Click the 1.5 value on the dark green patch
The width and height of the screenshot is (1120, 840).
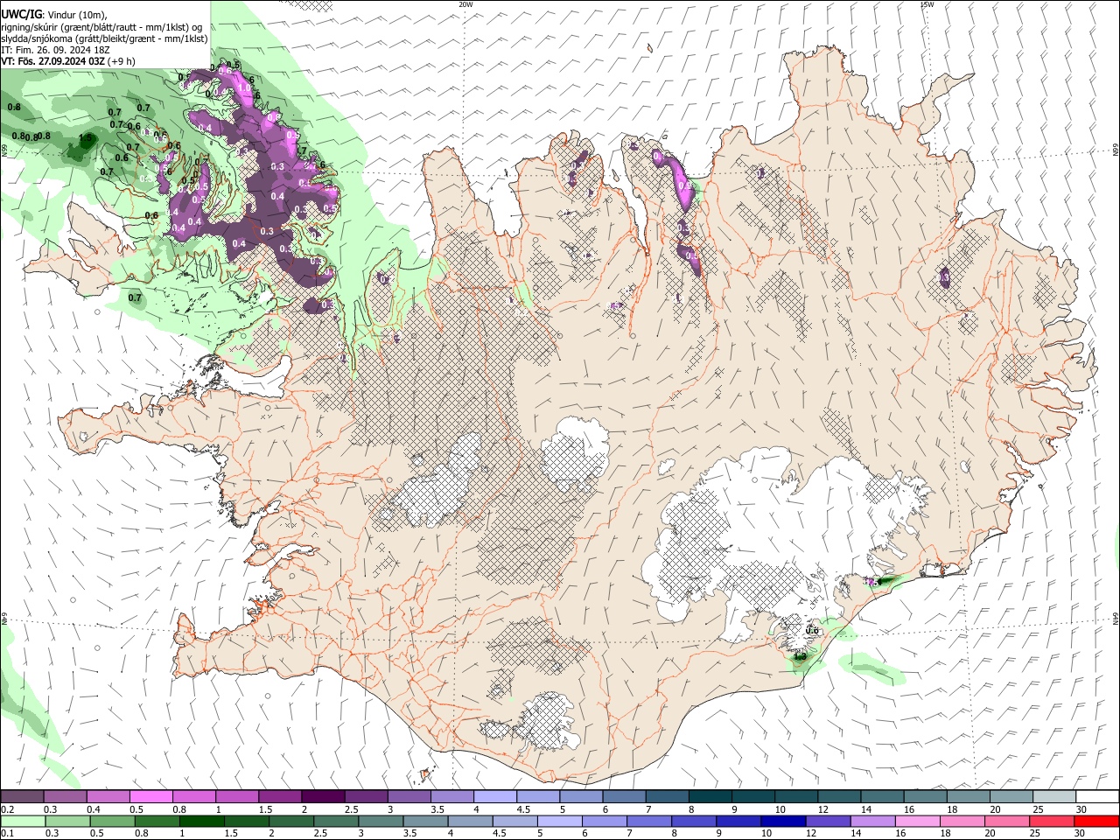tap(86, 138)
